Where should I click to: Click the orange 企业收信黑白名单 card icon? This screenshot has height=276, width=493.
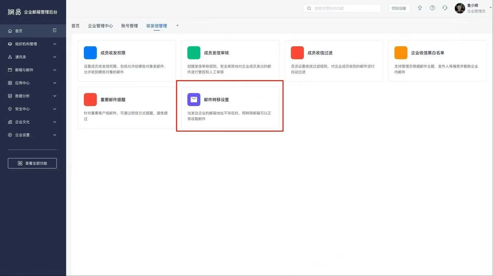(x=401, y=53)
